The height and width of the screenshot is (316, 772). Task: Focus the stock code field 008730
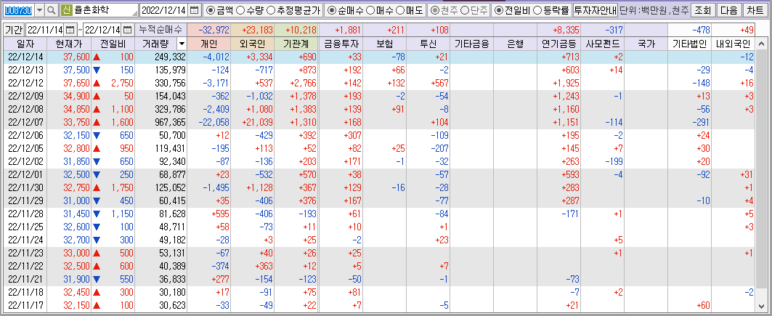tap(18, 10)
